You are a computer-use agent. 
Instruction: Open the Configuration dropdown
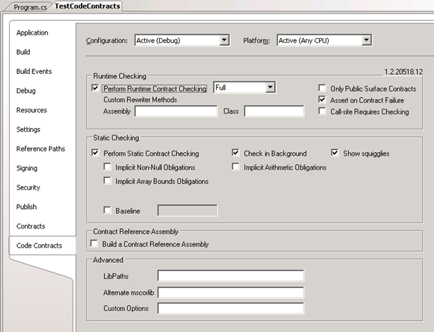coord(182,41)
